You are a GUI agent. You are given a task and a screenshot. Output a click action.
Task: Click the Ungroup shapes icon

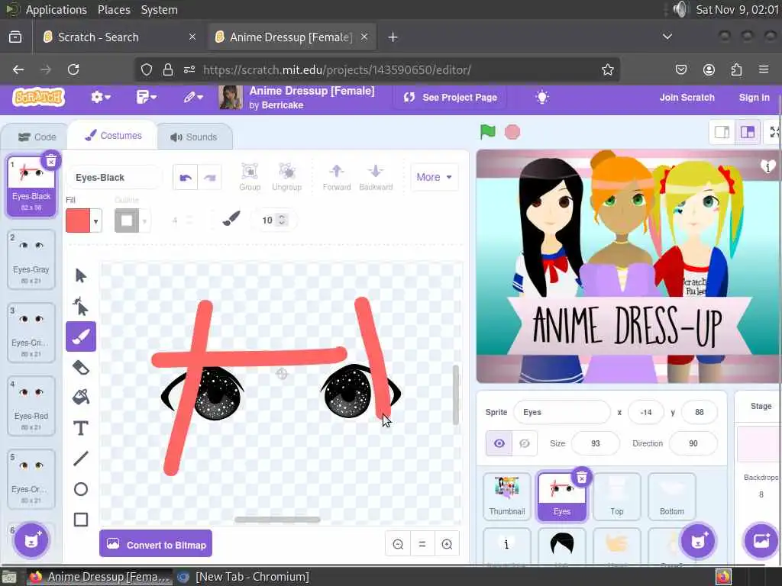[x=287, y=177]
